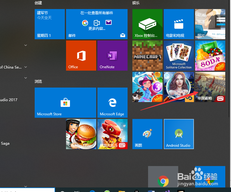The image size is (231, 192).
Task: Open the 电影和电视 tile
Action: pos(179,24)
